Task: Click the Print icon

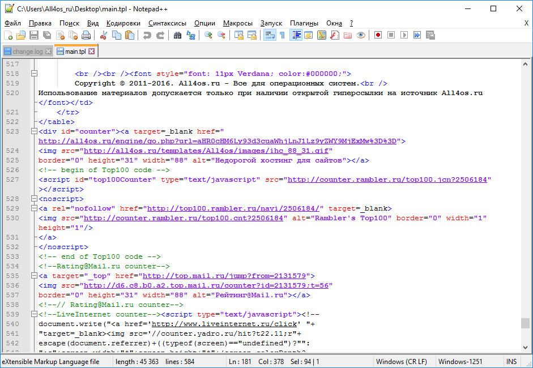Action: 86,35
